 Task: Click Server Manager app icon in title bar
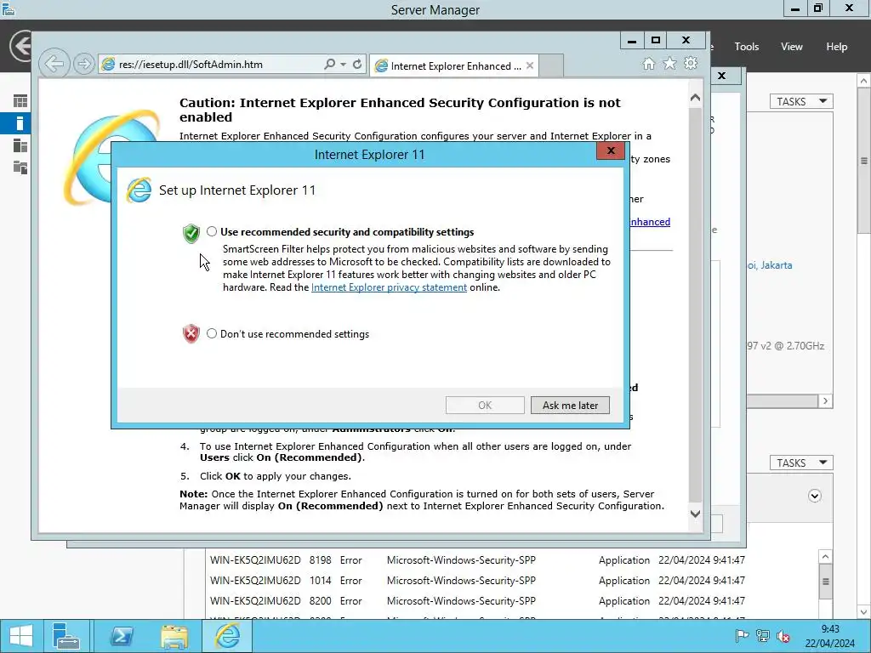tap(8, 9)
